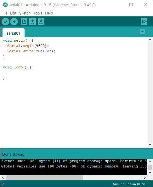This screenshot has width=153, height=187.
Task: Click the Verify sketch checkmark button
Action: pyautogui.click(x=5, y=21)
